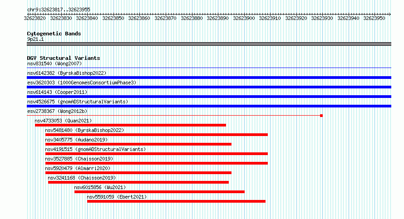Click ruler position 32623880
The height and width of the screenshot is (219, 404).
[x=192, y=18]
